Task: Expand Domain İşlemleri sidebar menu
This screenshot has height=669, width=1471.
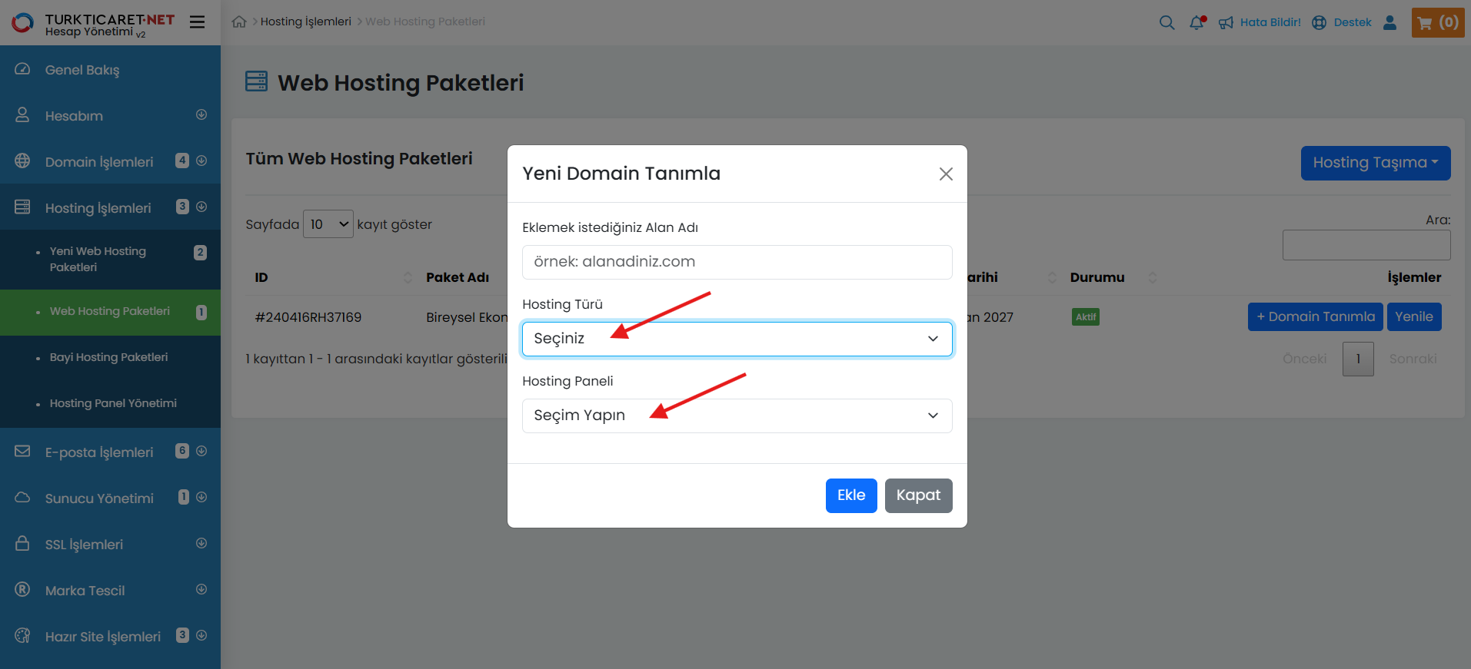Action: click(x=99, y=162)
